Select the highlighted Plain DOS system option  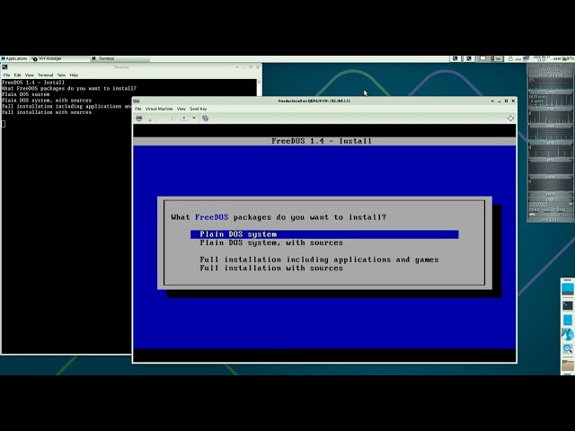(x=324, y=234)
